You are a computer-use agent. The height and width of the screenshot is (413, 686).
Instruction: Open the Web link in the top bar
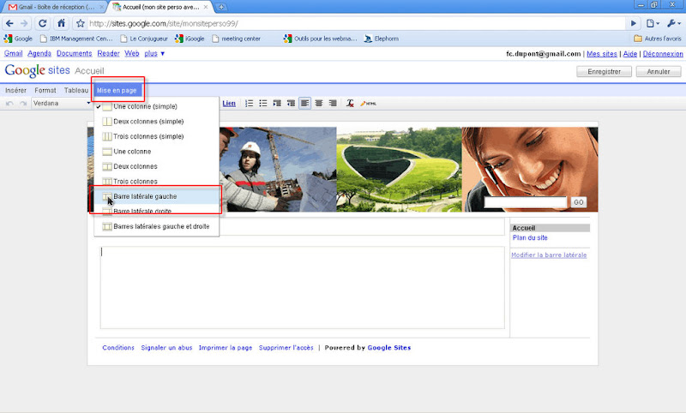tap(132, 53)
